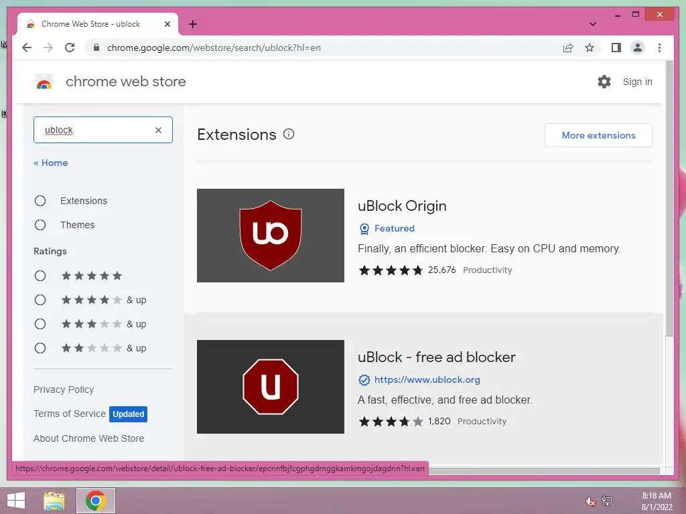This screenshot has height=514, width=686.
Task: View site information via the lock icon
Action: click(x=96, y=48)
